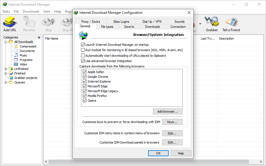Close the Configuration dialog
The height and width of the screenshot is (166, 266).
tap(189, 13)
